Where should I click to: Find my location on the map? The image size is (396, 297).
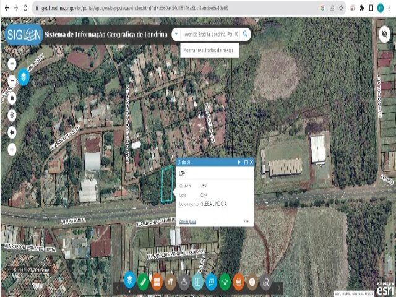[12, 115]
